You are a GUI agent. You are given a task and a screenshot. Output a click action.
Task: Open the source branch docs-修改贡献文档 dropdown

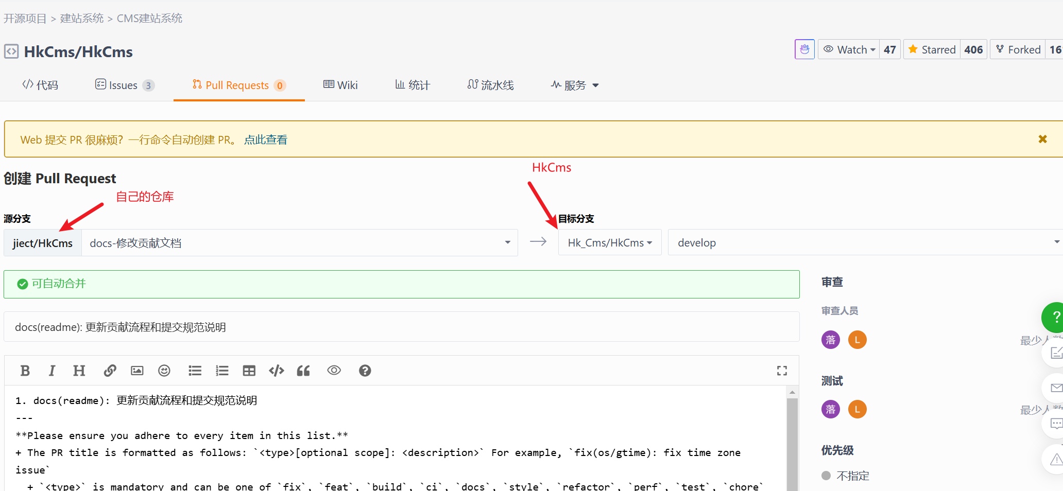pos(299,243)
